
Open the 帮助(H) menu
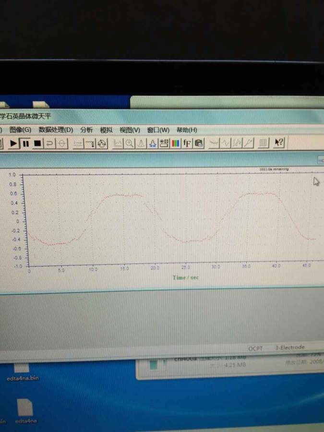point(187,130)
